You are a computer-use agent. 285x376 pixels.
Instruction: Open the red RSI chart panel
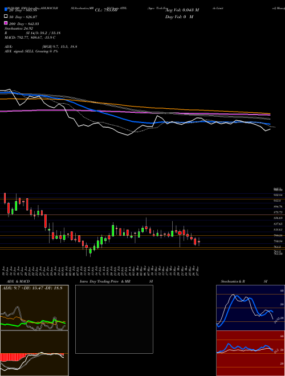250,353
